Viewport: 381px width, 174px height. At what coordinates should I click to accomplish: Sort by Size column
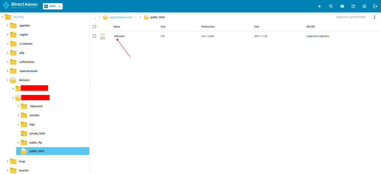coord(163,27)
